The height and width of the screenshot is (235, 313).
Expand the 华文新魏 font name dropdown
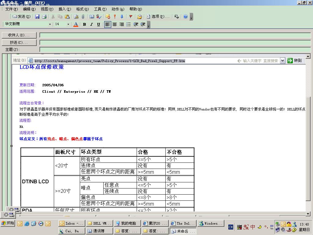click(x=50, y=24)
